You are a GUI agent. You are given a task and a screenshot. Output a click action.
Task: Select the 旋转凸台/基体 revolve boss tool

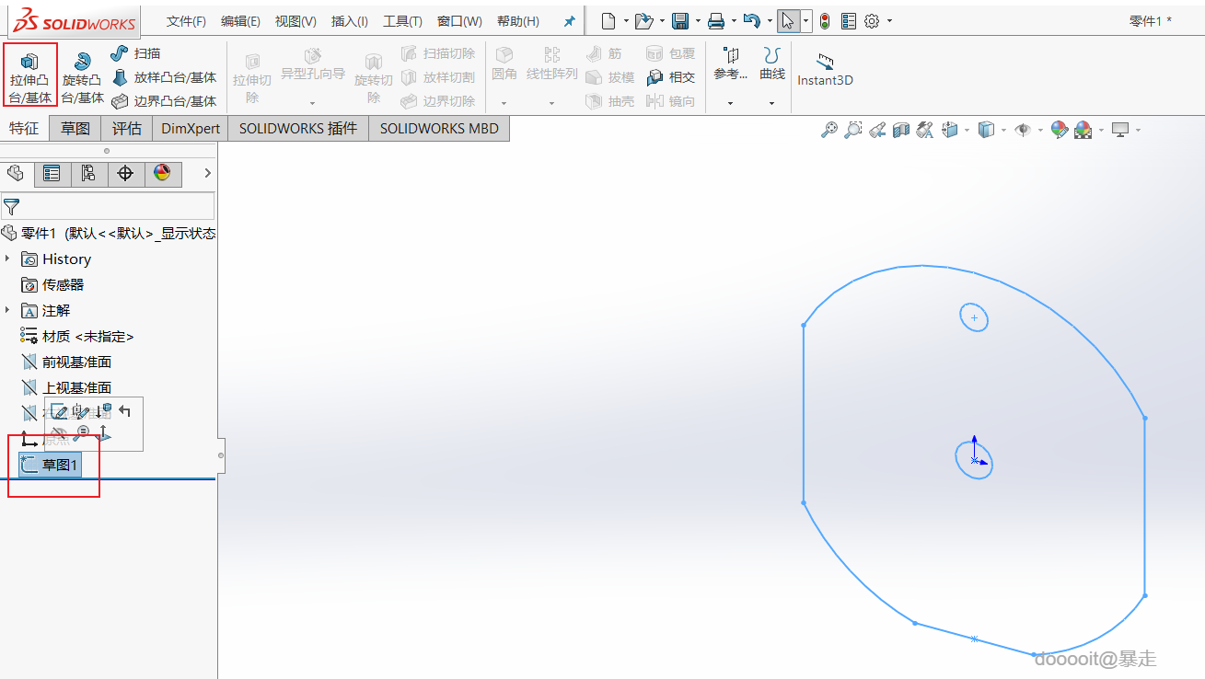(x=83, y=77)
